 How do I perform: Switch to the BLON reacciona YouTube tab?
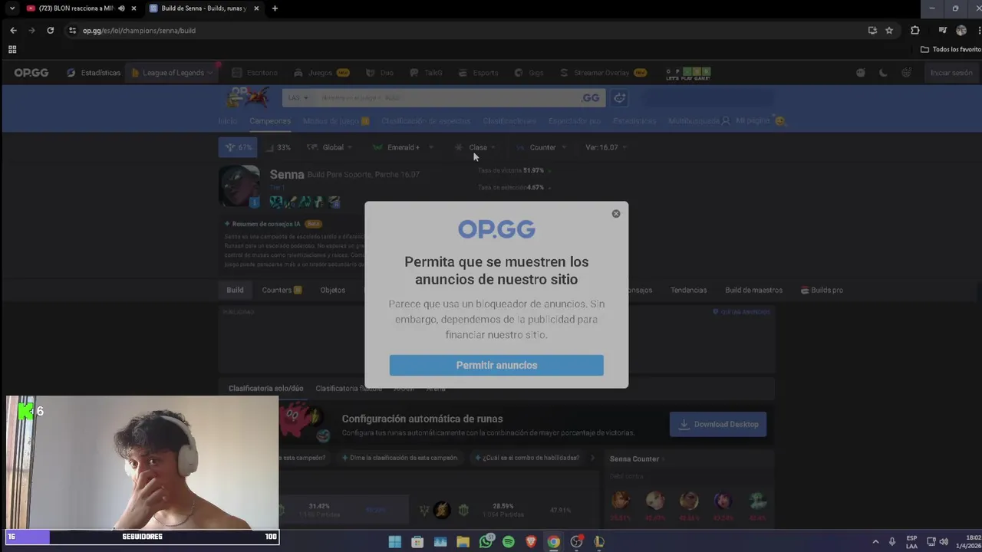coord(75,8)
